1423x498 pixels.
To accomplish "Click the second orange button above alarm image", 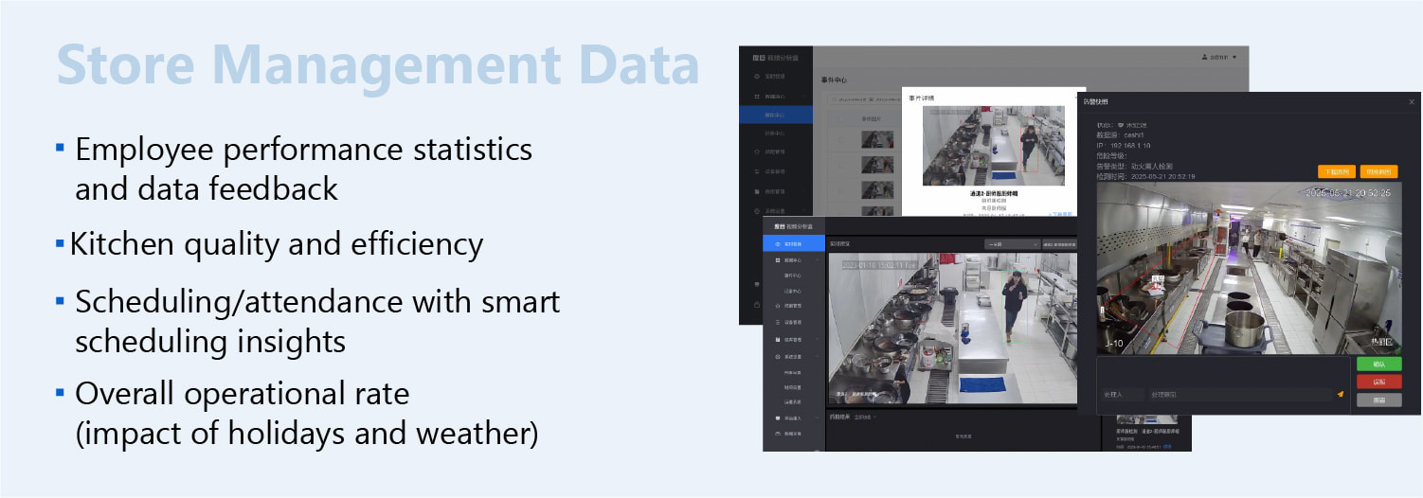I will click(1378, 172).
